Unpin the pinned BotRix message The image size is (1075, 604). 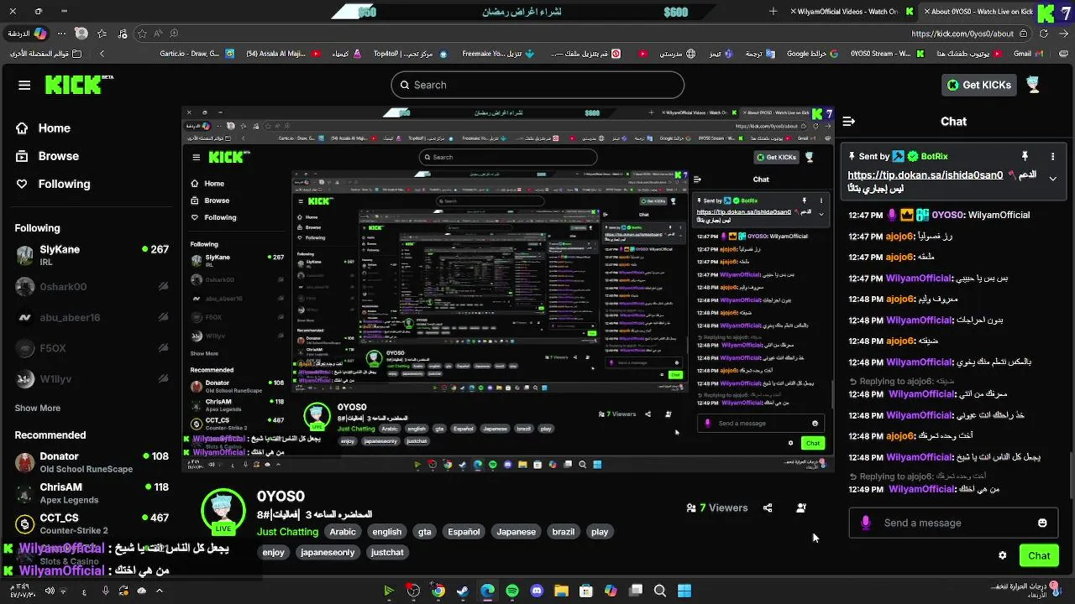click(x=1025, y=156)
